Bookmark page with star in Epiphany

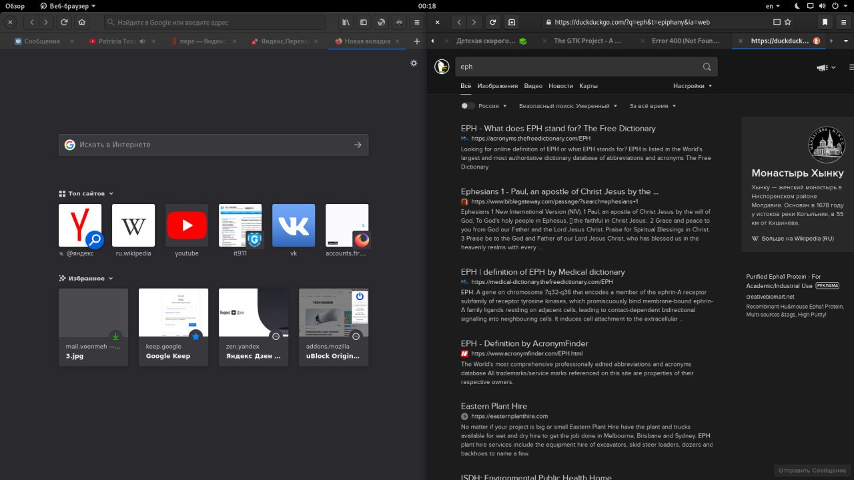point(788,22)
